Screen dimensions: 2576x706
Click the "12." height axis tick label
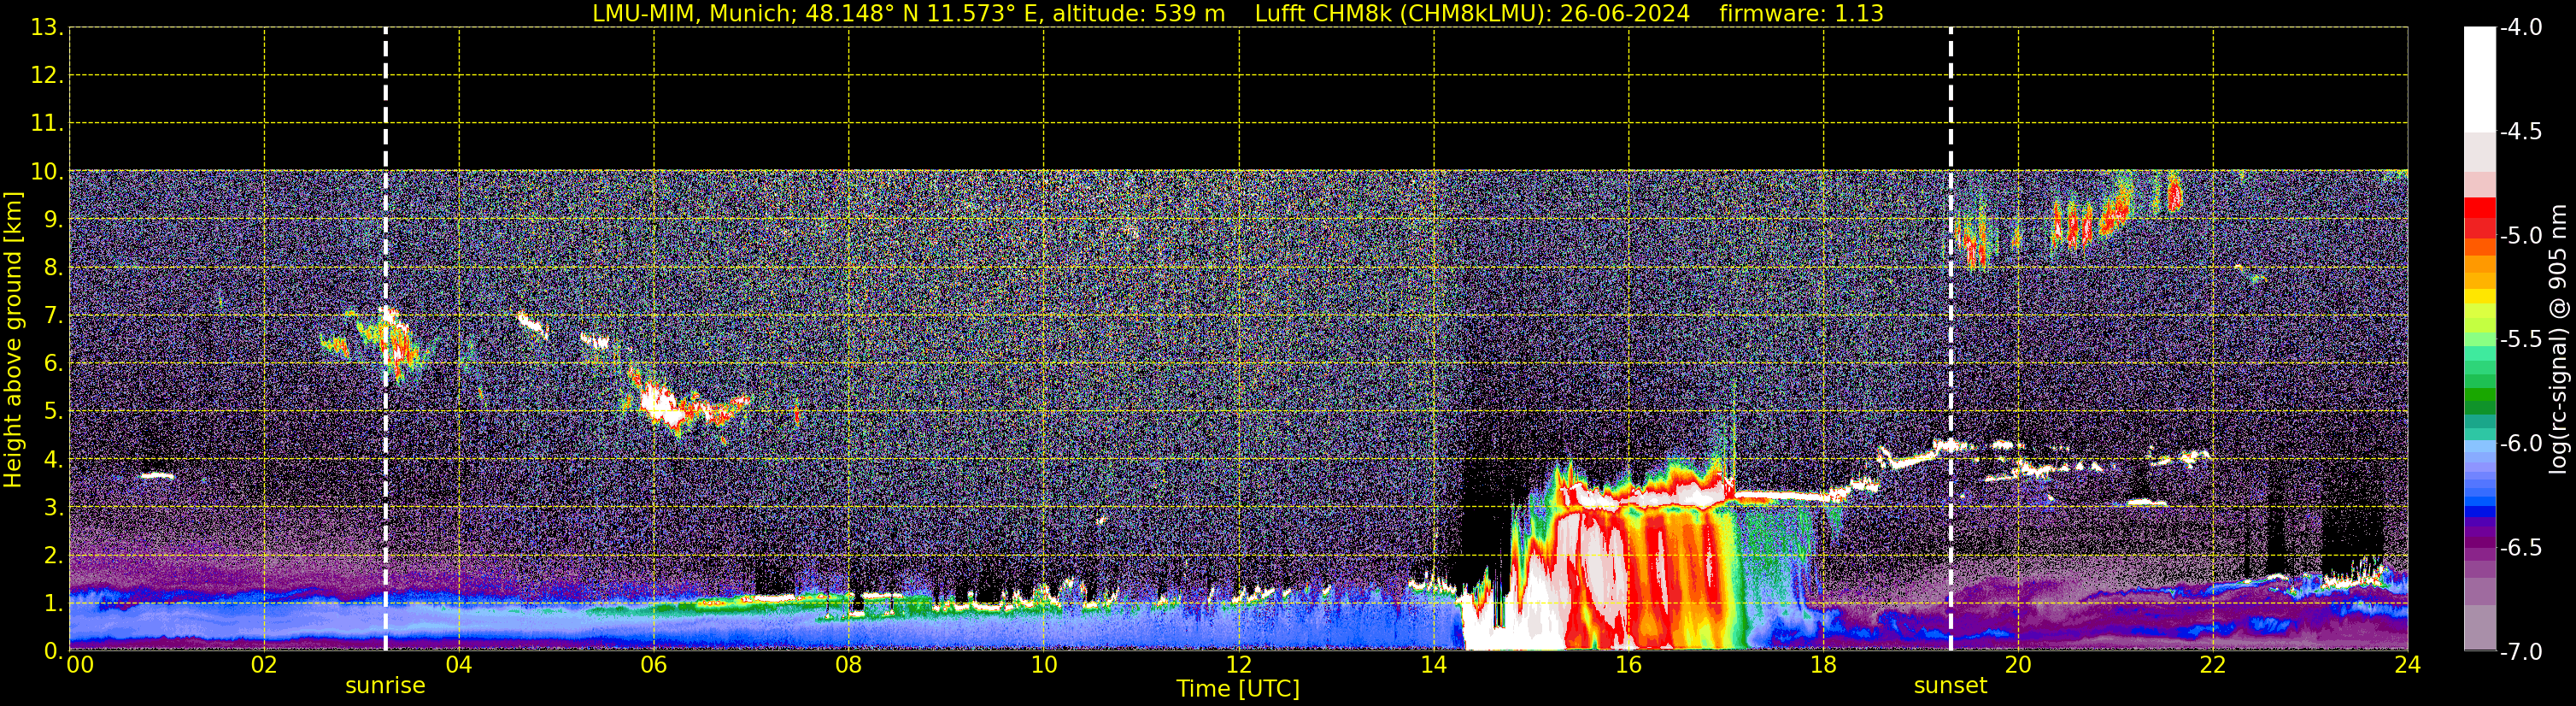pyautogui.click(x=46, y=76)
